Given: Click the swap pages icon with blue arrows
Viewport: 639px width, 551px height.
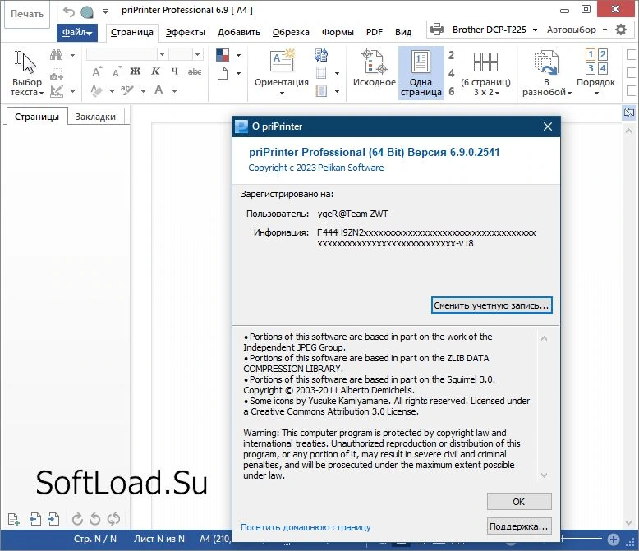Looking at the screenshot, I should [321, 55].
